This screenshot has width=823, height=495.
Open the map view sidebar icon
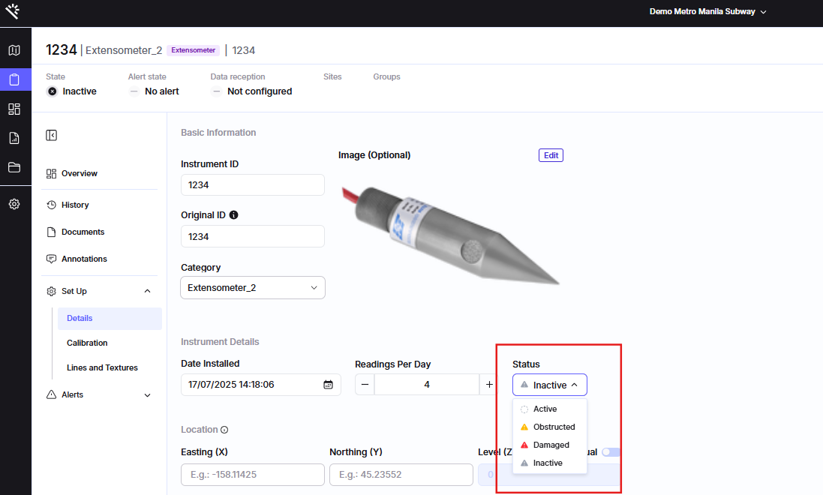pos(14,50)
